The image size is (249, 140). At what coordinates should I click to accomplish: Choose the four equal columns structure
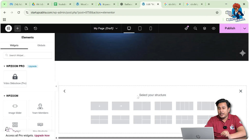pyautogui.click(x=185, y=106)
